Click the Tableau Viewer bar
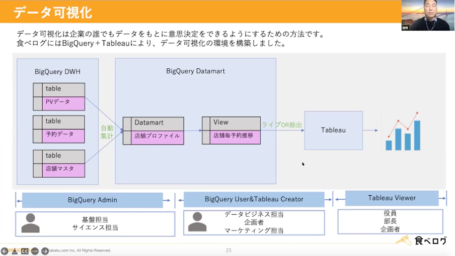This screenshot has height=256, width=455. point(392,198)
